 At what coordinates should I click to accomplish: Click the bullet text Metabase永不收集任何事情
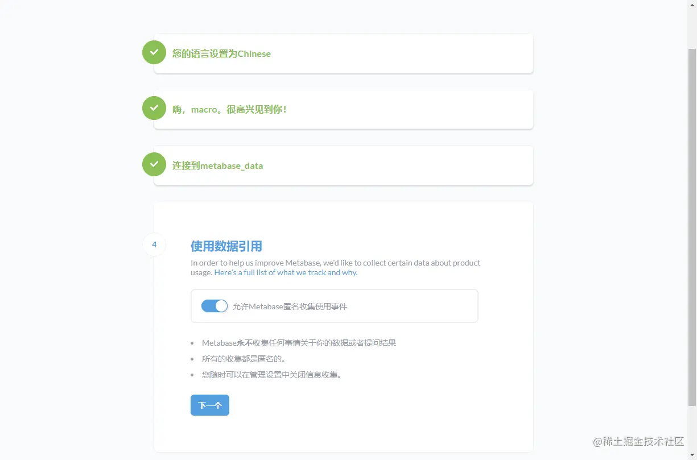(299, 343)
